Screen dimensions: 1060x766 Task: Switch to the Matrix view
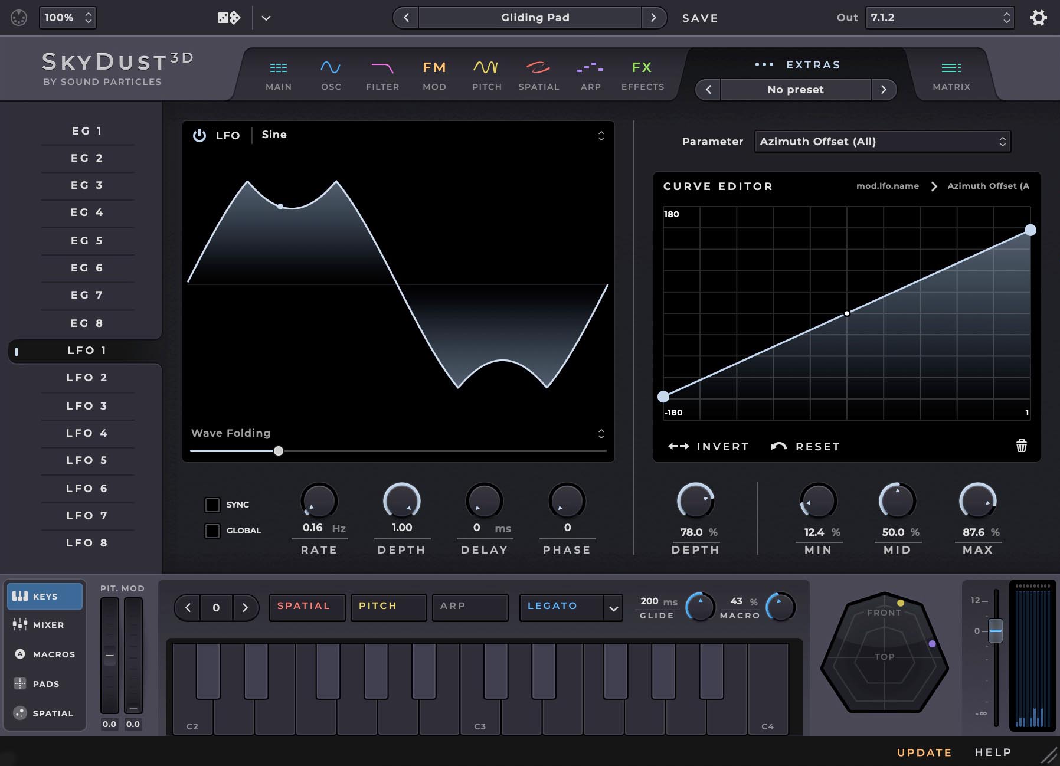[x=951, y=75]
